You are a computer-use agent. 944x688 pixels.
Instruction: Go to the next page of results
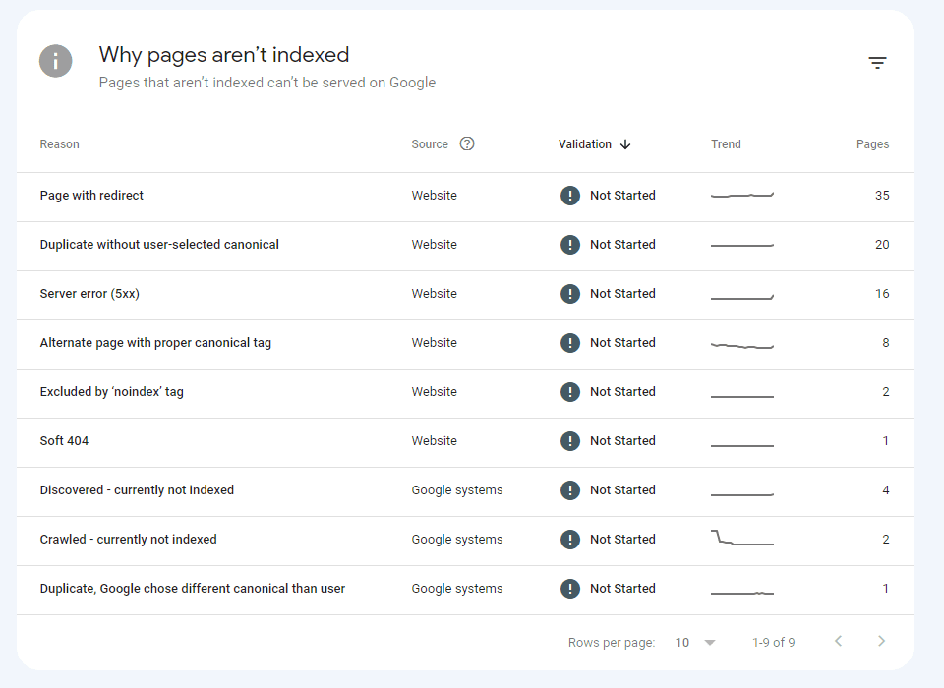coord(881,641)
